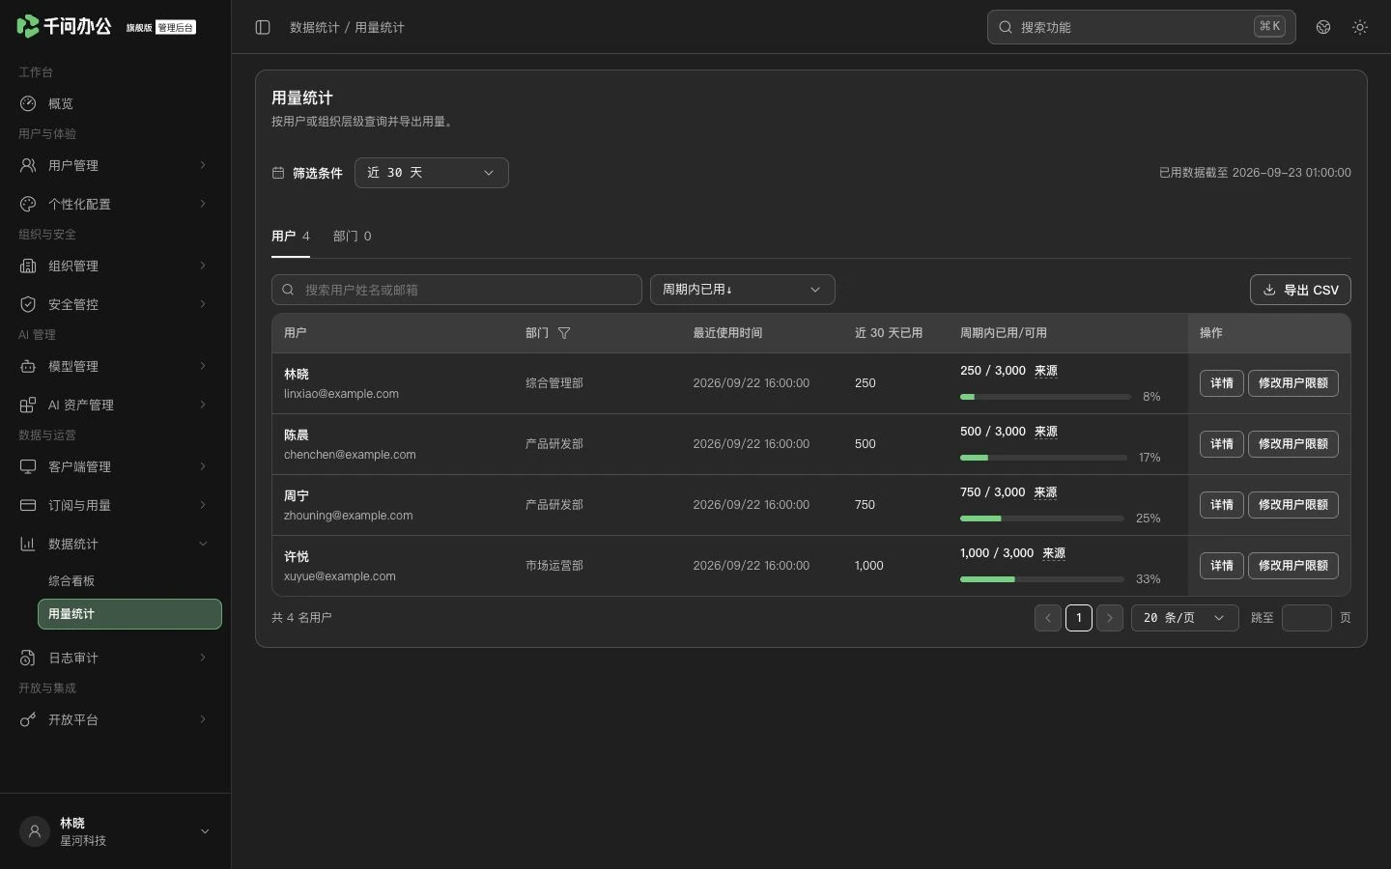
Task: Click 数据统计 in the breadcrumb
Action: click(x=315, y=27)
